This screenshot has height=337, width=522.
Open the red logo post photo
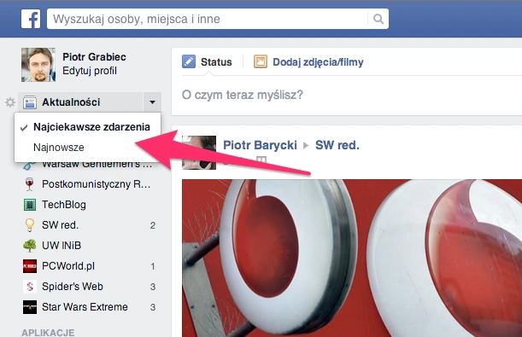point(352,259)
